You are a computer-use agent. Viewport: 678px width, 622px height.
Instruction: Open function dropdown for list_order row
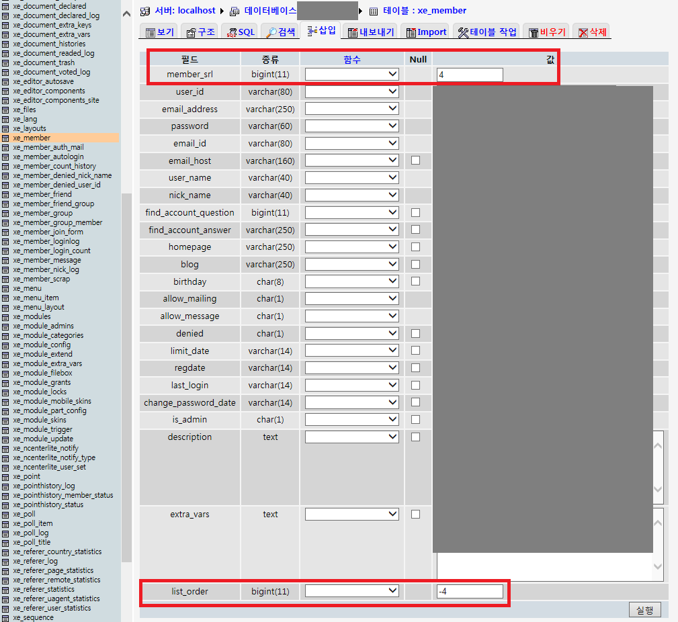point(352,591)
